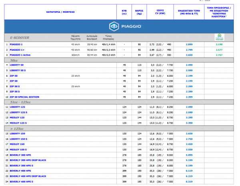Select the BEVERLY 300 HPE model in row 19
The height and width of the screenshot is (186, 240).
[20, 155]
